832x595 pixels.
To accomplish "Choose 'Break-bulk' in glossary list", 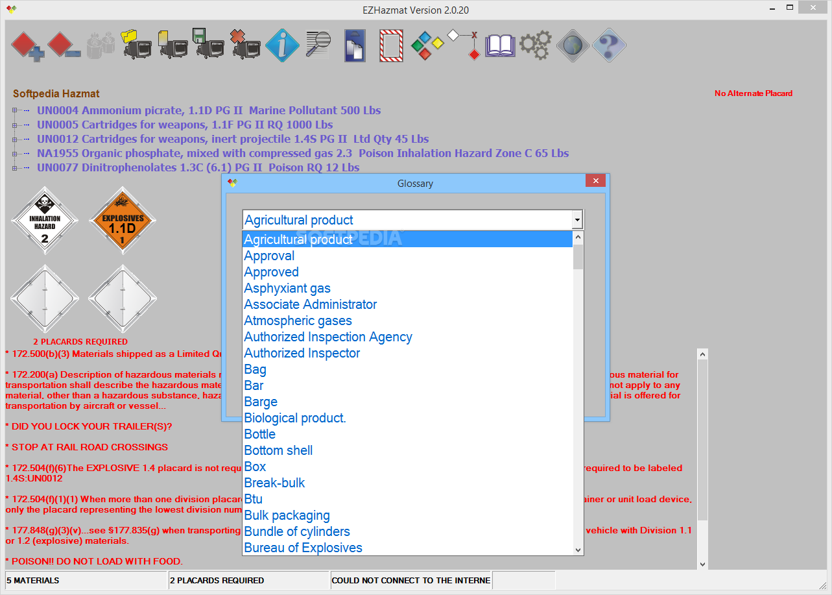I will [x=407, y=483].
